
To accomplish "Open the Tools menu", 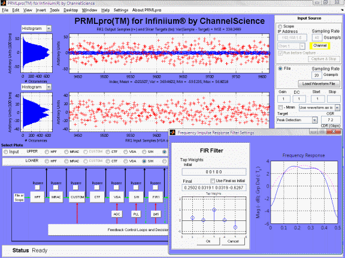I will point(55,10).
